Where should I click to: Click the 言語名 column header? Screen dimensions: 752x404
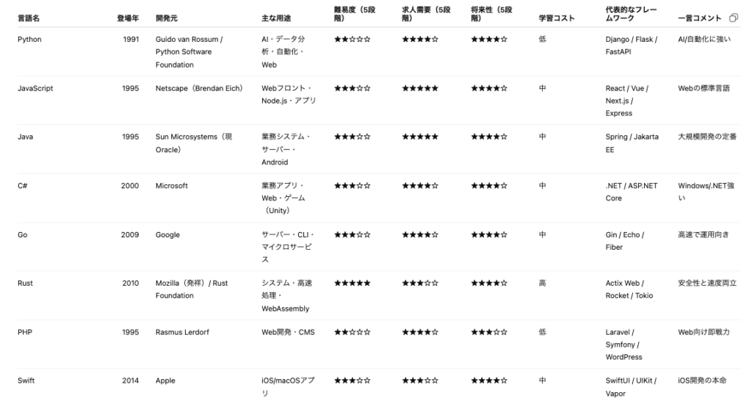29,17
